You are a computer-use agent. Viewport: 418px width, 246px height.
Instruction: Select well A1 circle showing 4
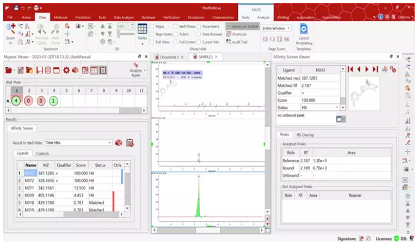16,101
